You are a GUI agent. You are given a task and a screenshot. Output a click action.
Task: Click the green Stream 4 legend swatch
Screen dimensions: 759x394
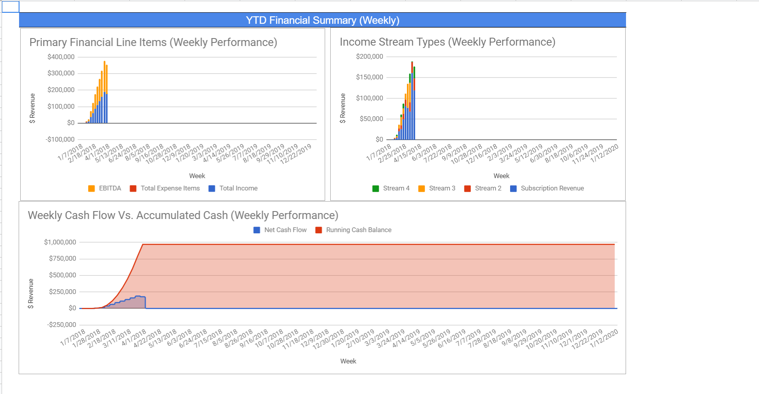point(376,188)
